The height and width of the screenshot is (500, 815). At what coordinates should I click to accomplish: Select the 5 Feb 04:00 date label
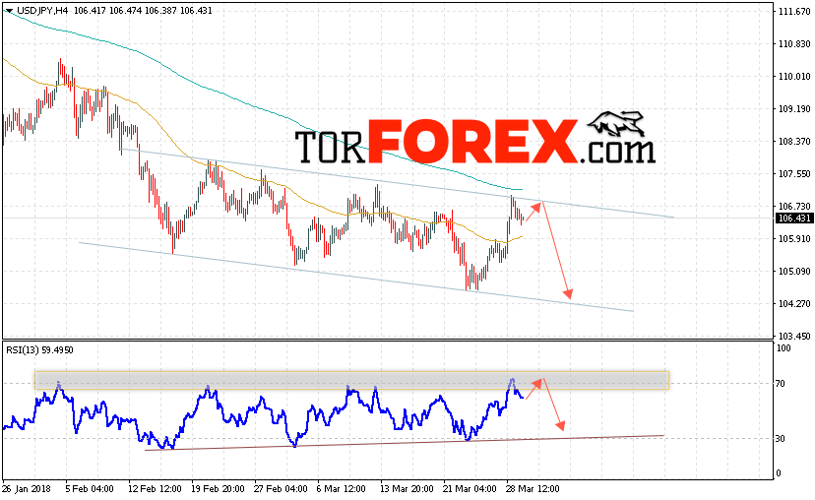pyautogui.click(x=90, y=489)
